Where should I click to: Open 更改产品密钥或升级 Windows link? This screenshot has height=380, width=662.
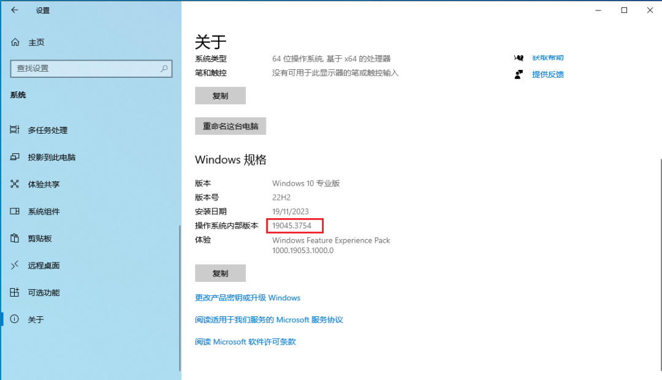point(248,298)
